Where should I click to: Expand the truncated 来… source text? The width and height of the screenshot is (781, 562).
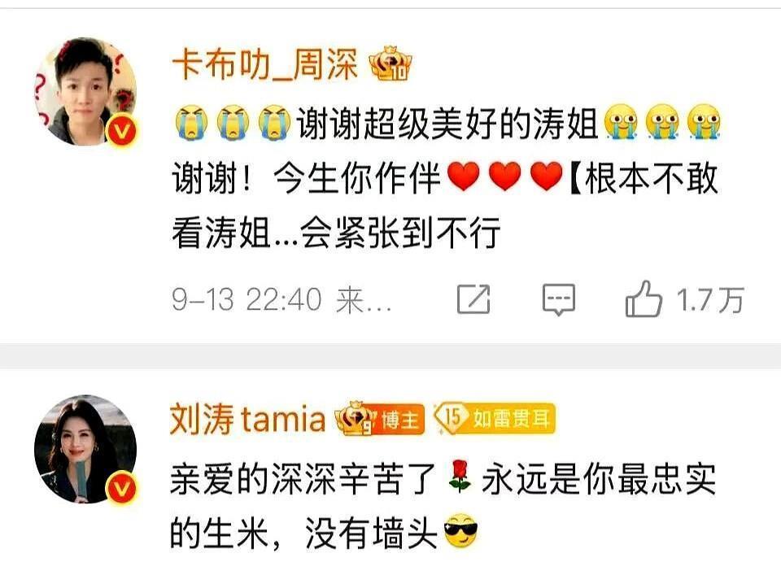pyautogui.click(x=364, y=301)
